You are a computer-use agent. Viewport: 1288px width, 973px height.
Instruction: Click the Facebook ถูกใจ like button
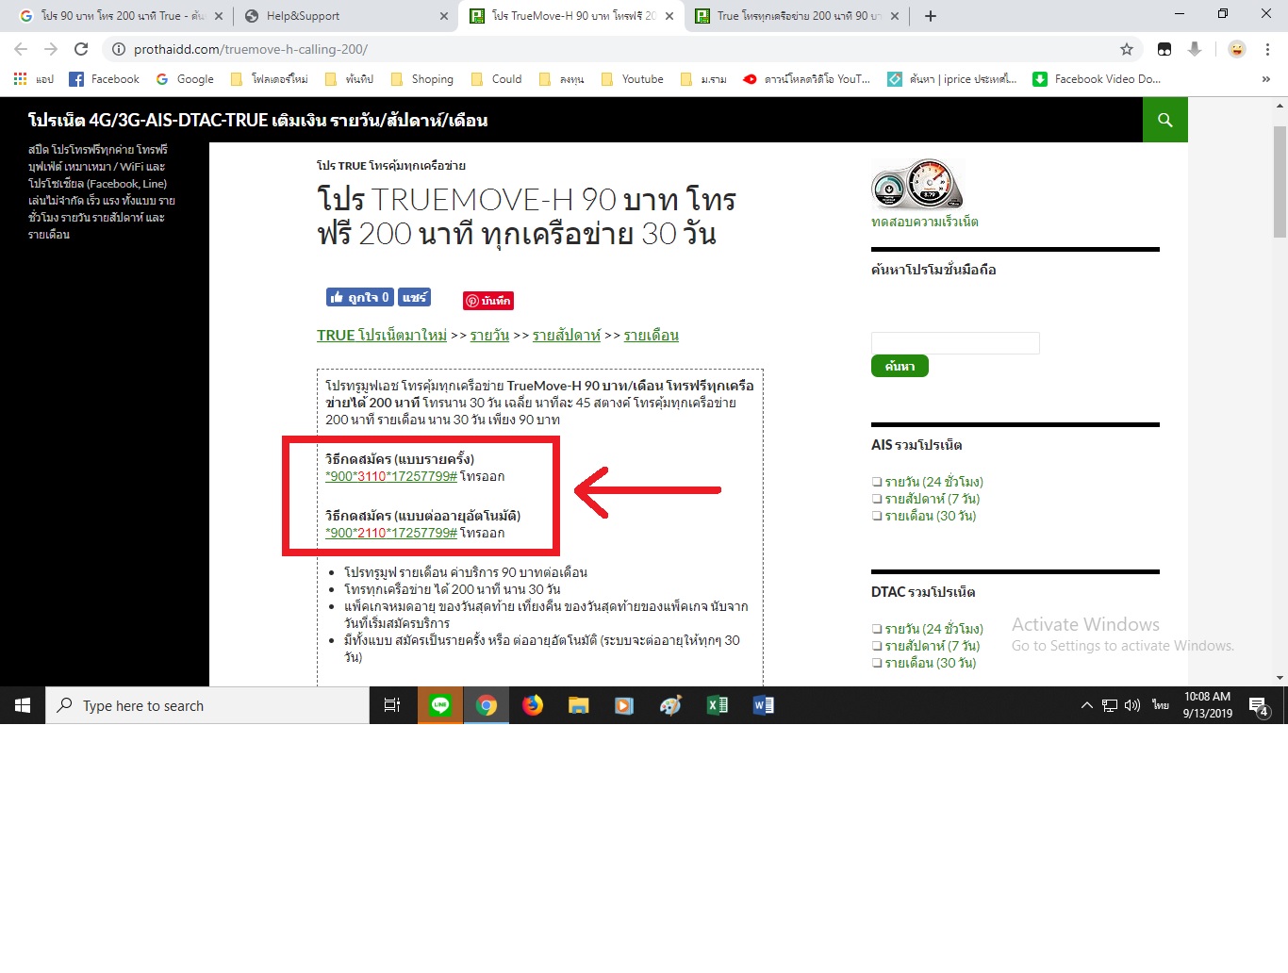(359, 297)
